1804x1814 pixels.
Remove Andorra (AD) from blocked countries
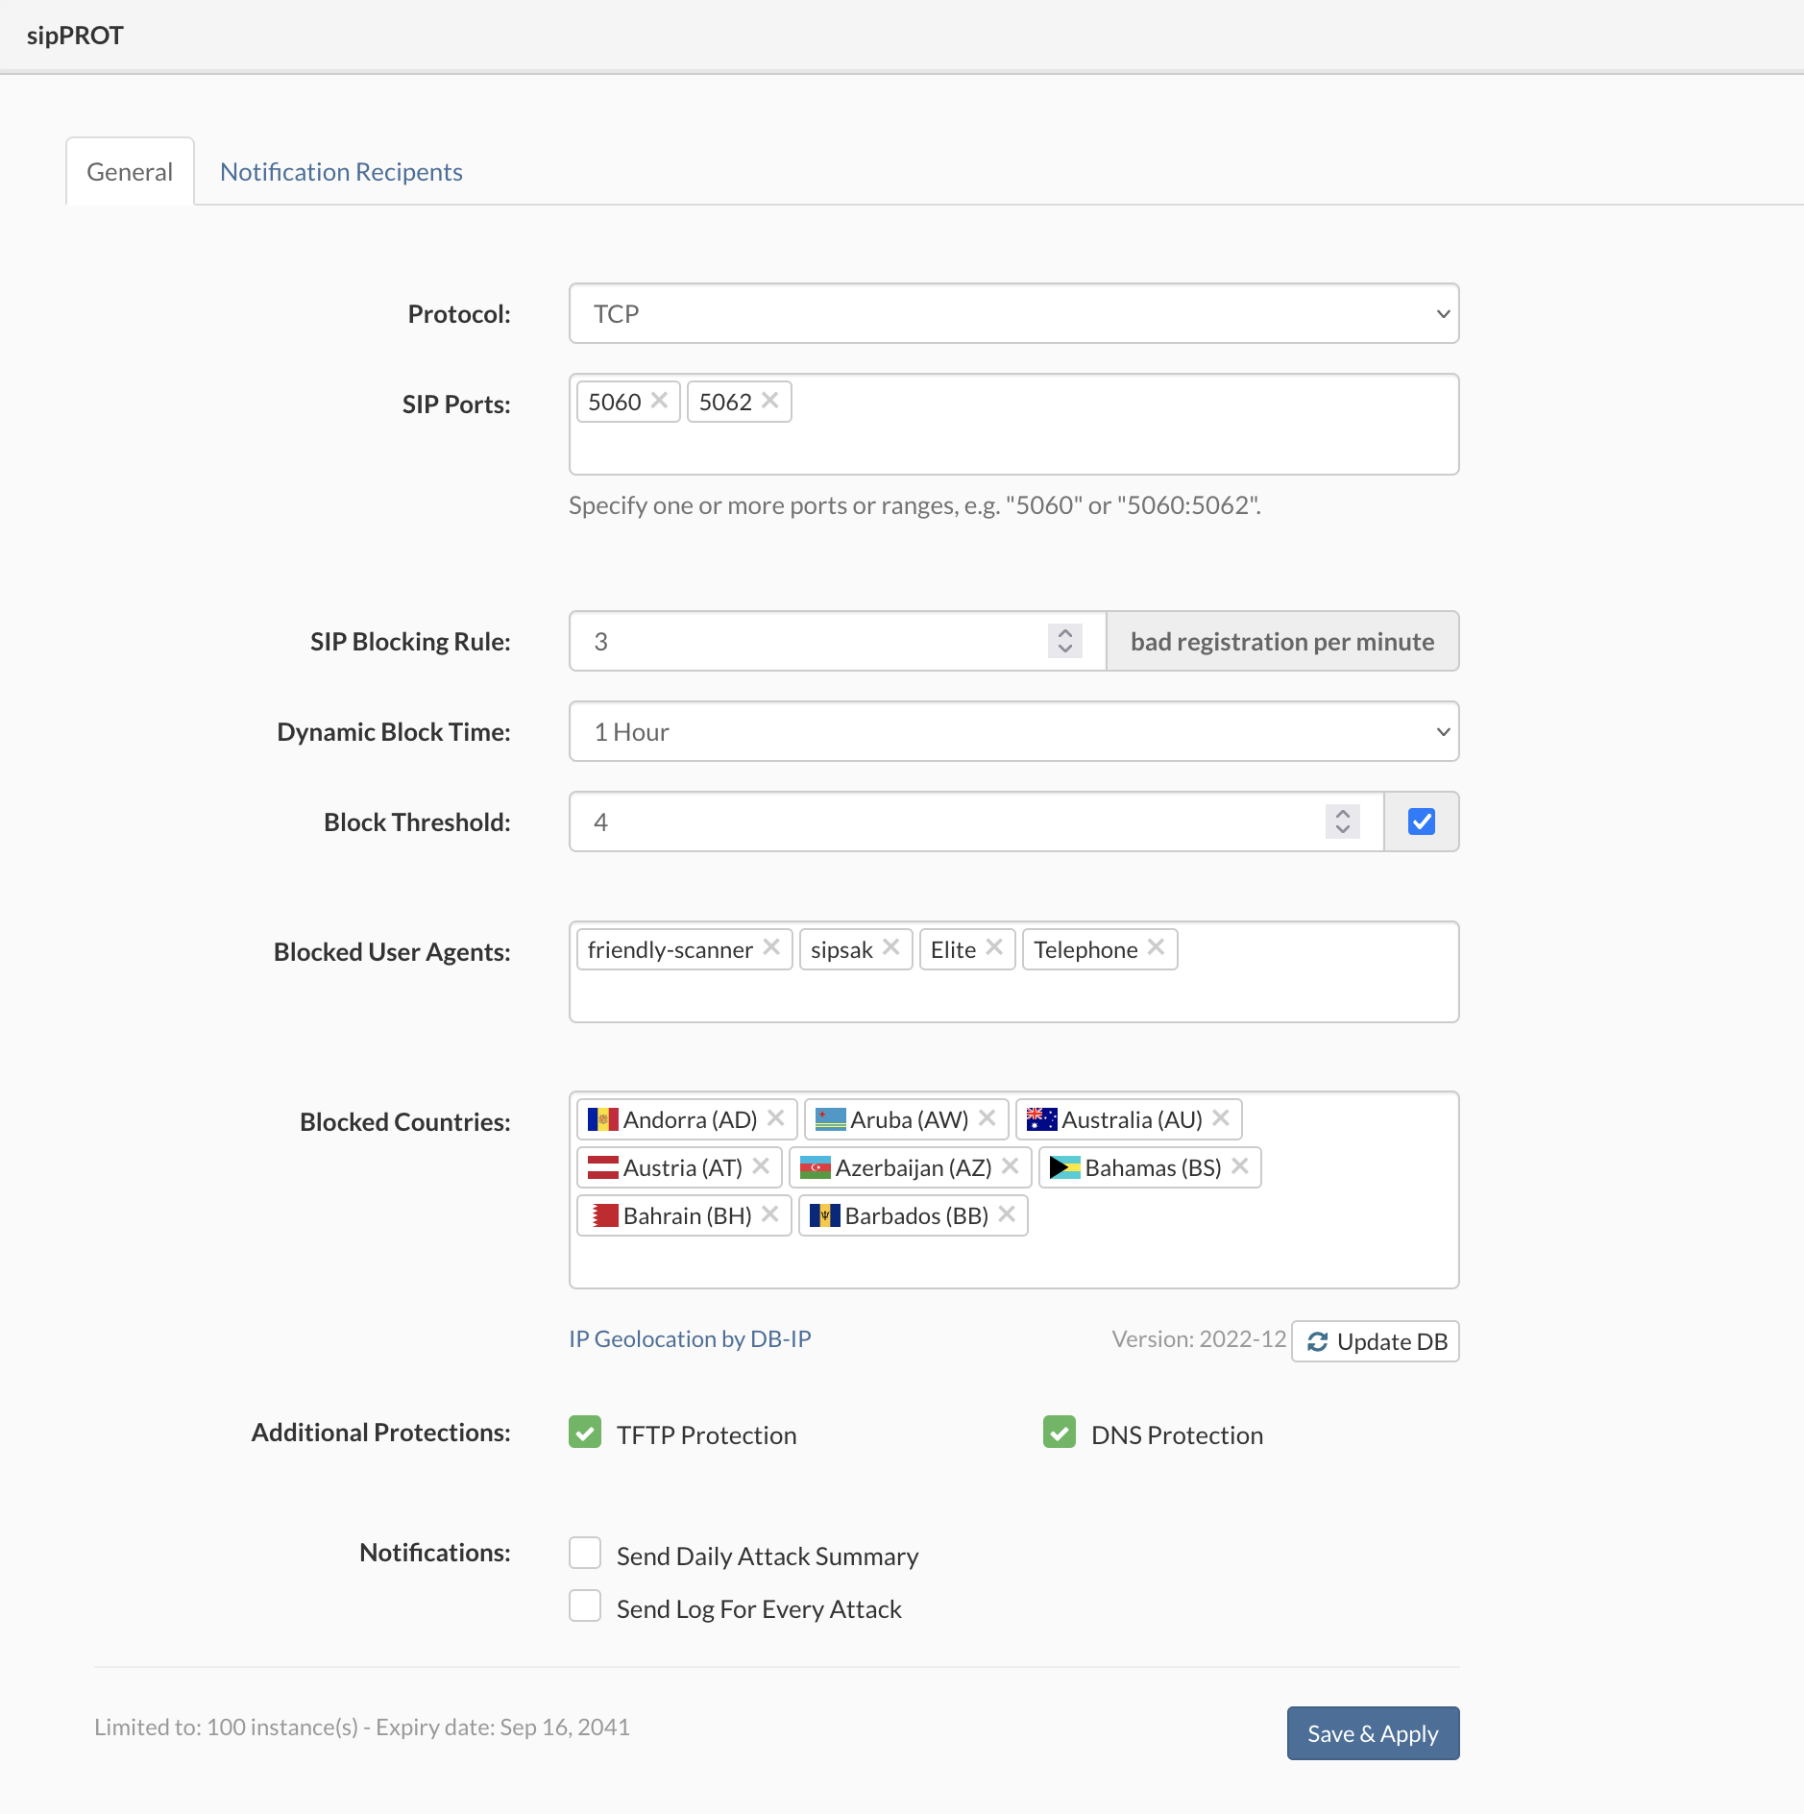click(776, 1118)
